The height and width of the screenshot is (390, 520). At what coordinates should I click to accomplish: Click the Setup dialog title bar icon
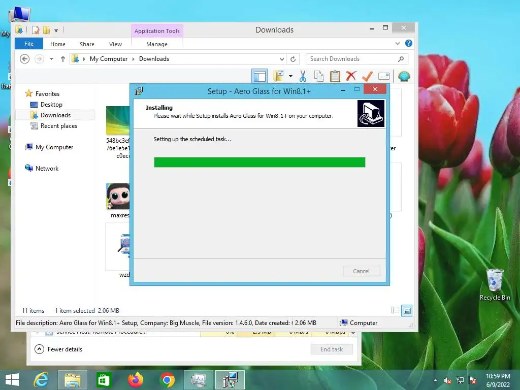(x=139, y=91)
